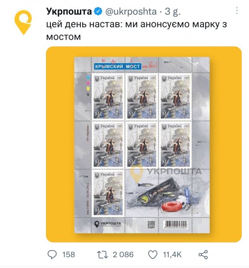Image resolution: width=249 pixels, height=268 pixels.
Task: Click the 11,4K likes count
Action: (x=172, y=255)
